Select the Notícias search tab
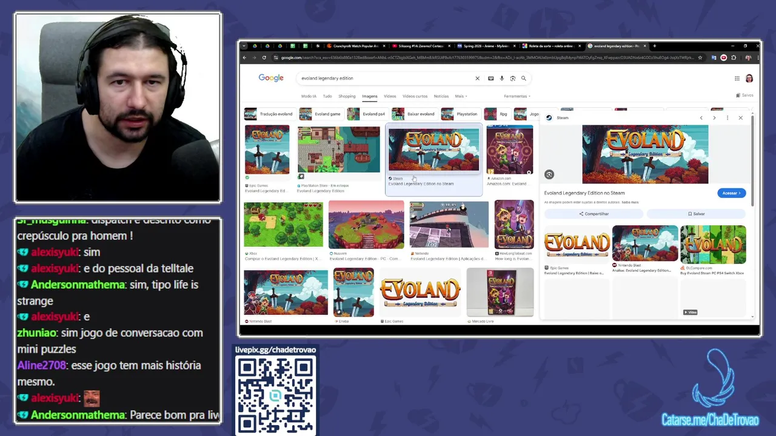 tap(441, 96)
